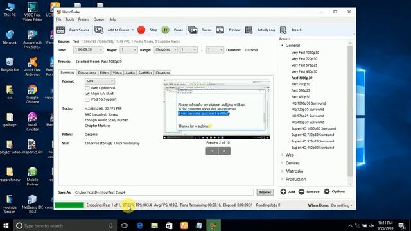411x231 pixels.
Task: Open the Angle dropdown
Action: coord(128,50)
